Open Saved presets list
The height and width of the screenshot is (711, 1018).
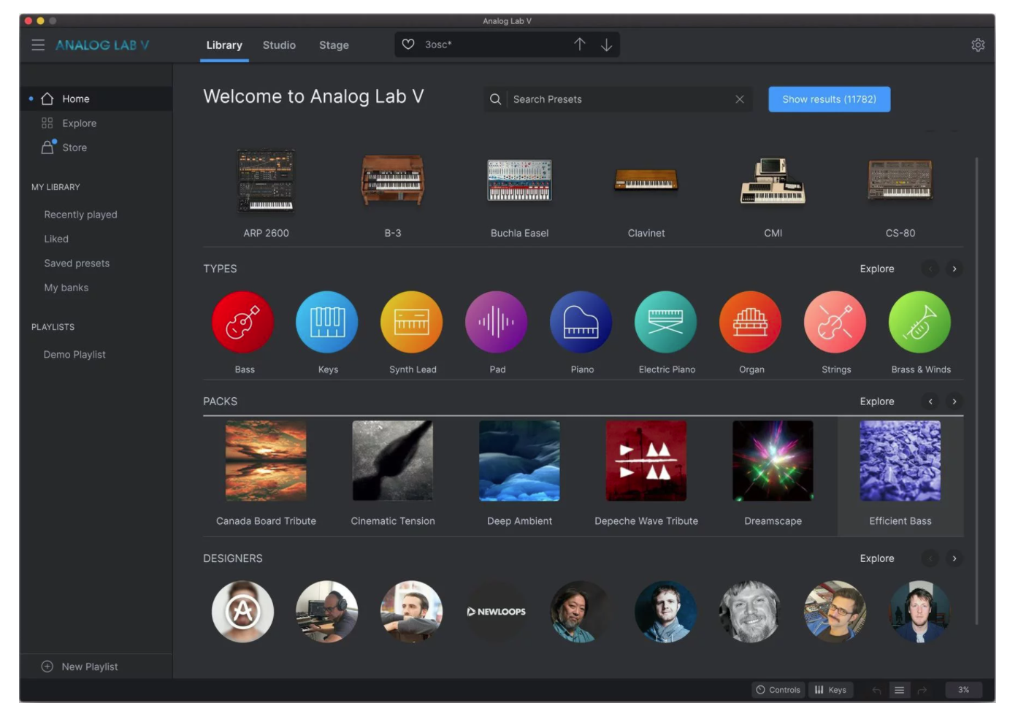(77, 264)
